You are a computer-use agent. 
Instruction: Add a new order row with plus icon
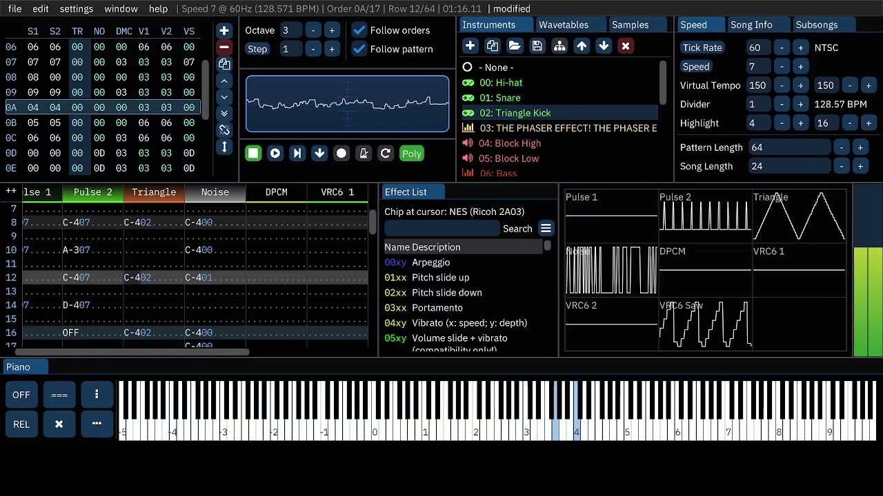(x=224, y=31)
